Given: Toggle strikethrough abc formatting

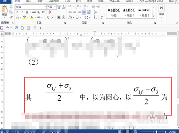Looking at the screenshot, I should pos(34,12).
